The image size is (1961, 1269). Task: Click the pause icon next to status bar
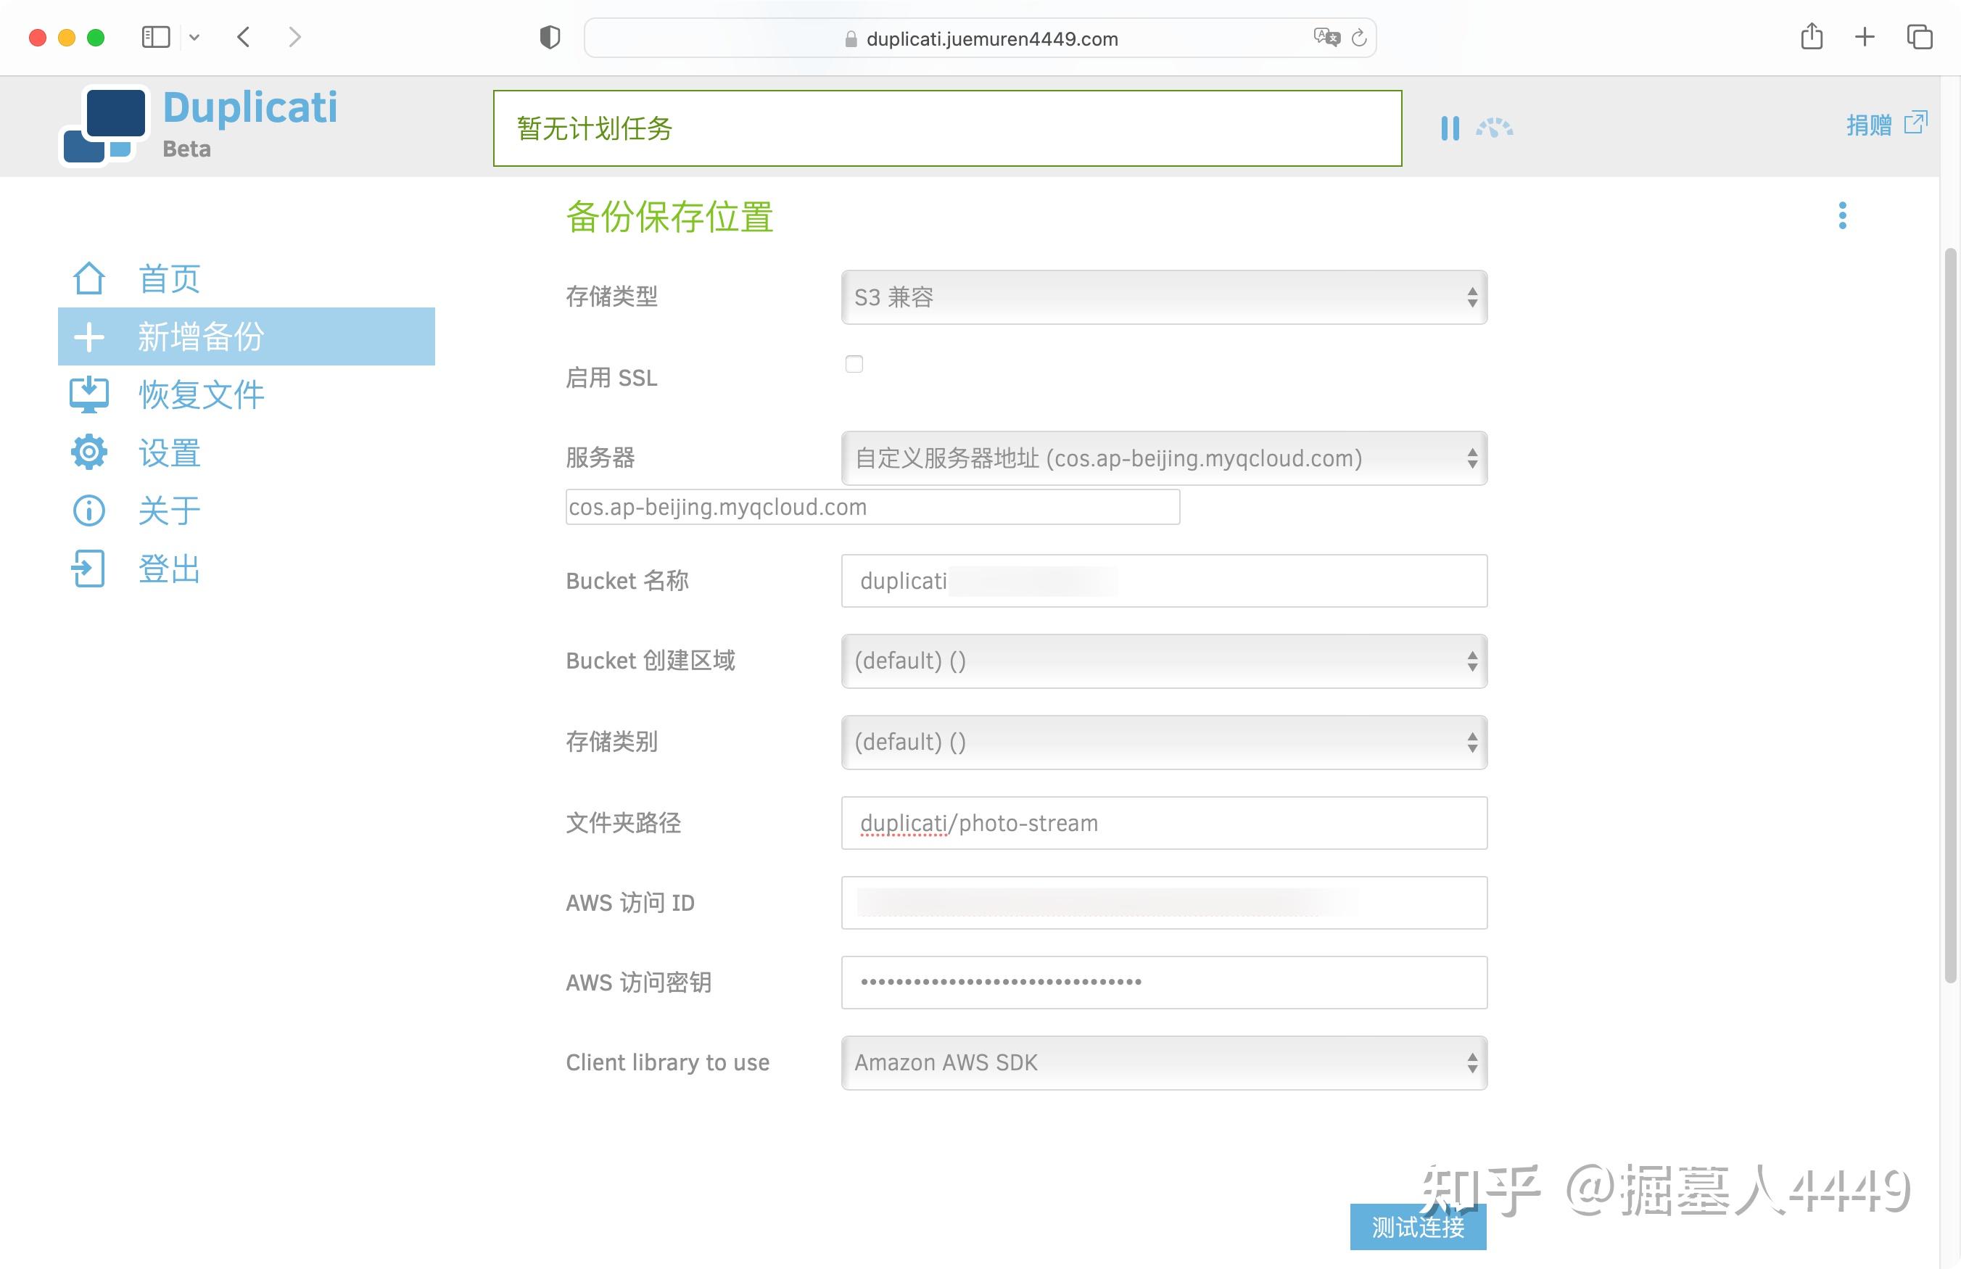[1449, 128]
